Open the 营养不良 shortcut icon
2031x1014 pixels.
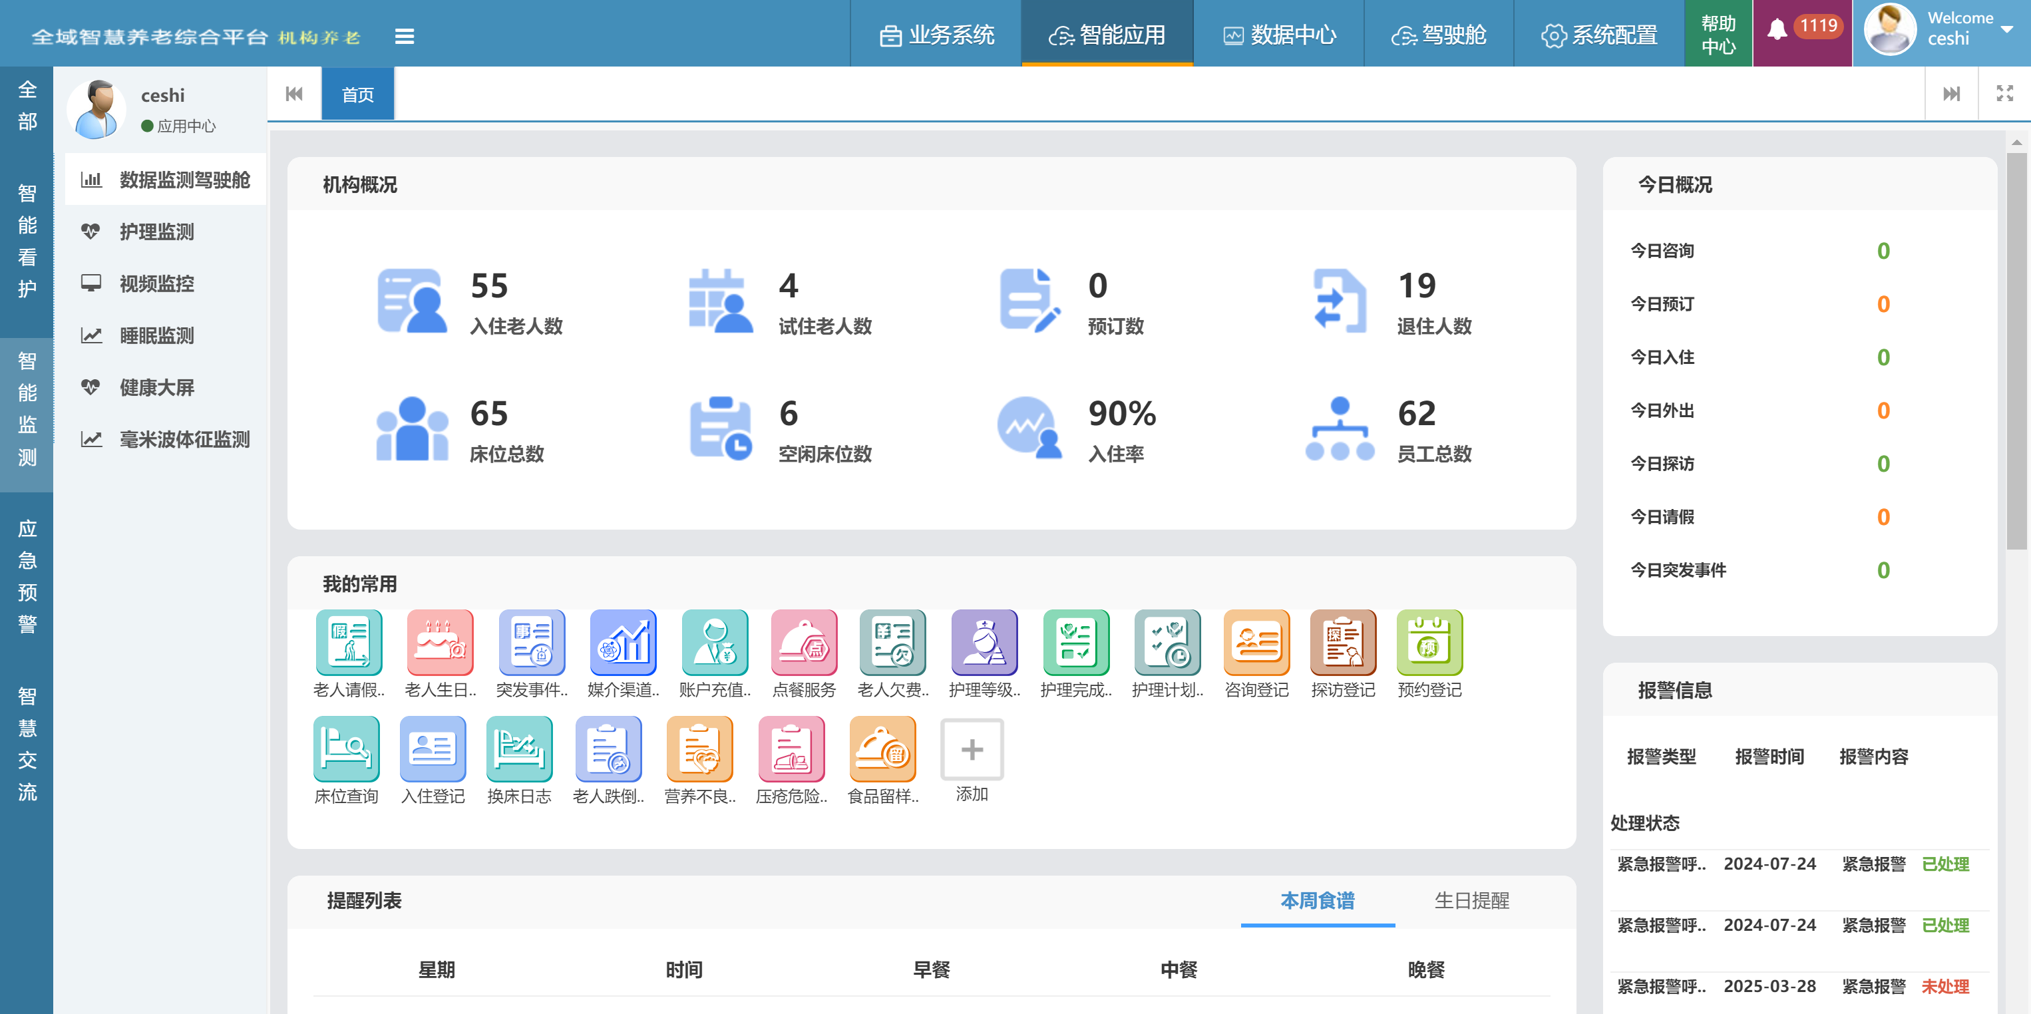pyautogui.click(x=699, y=749)
